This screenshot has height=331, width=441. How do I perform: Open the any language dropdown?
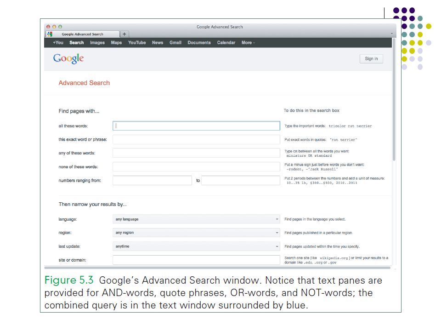[196, 219]
